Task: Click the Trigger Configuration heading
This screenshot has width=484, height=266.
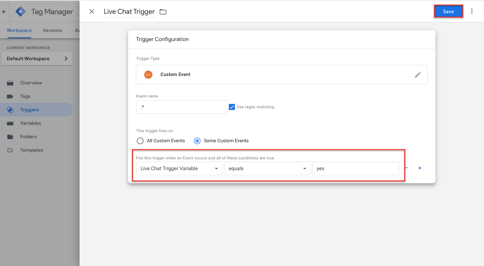Action: (162, 39)
